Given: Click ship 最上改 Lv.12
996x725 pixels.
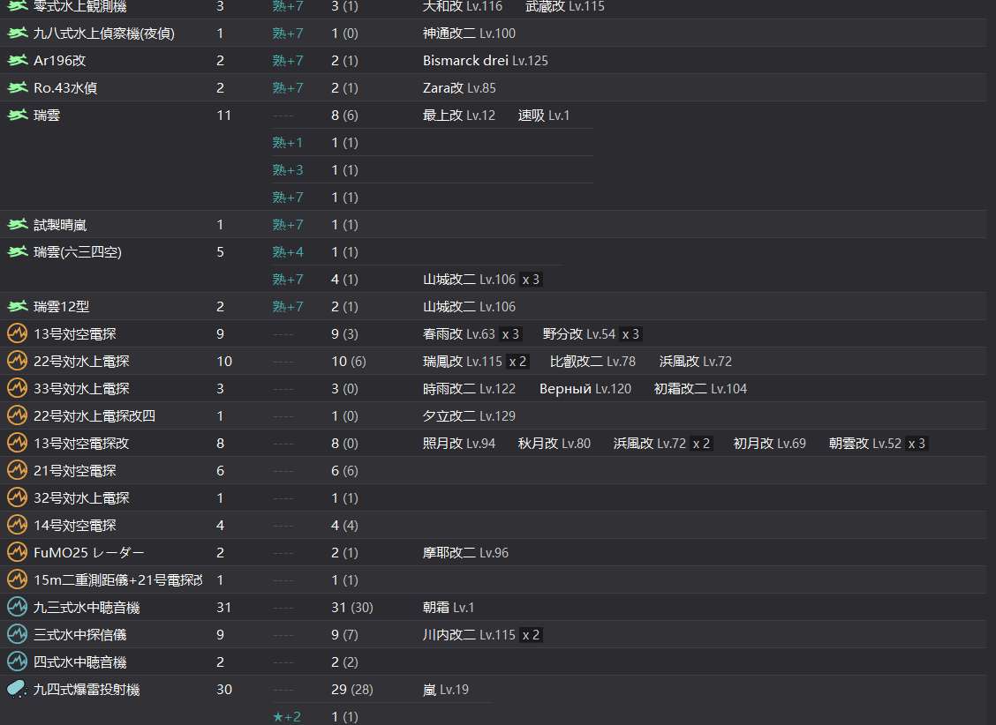Looking at the screenshot, I should (458, 115).
